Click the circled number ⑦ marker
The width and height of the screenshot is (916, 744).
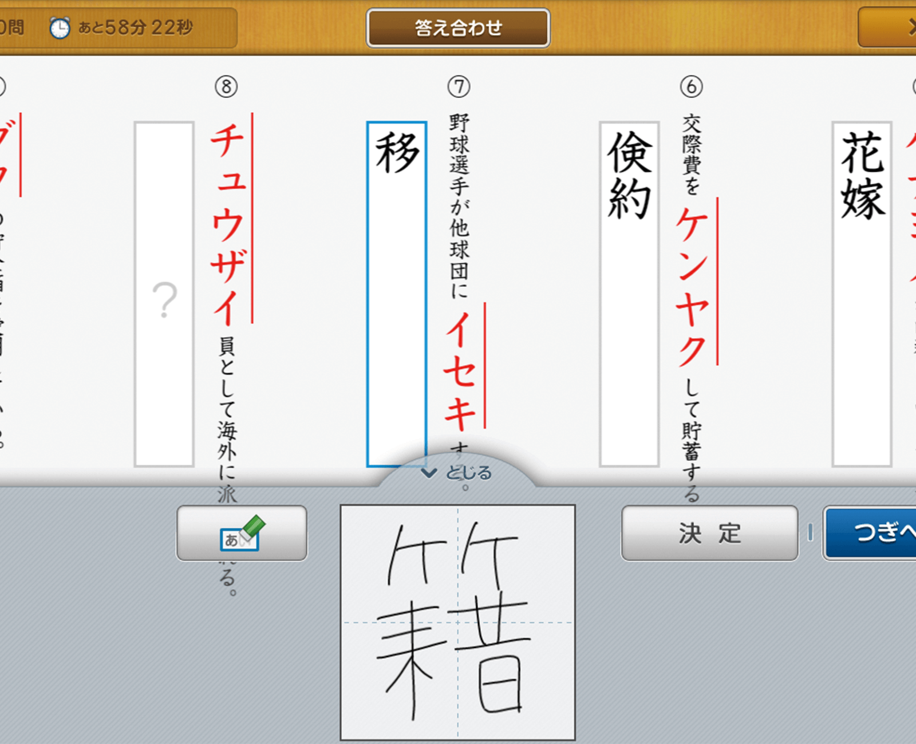459,87
